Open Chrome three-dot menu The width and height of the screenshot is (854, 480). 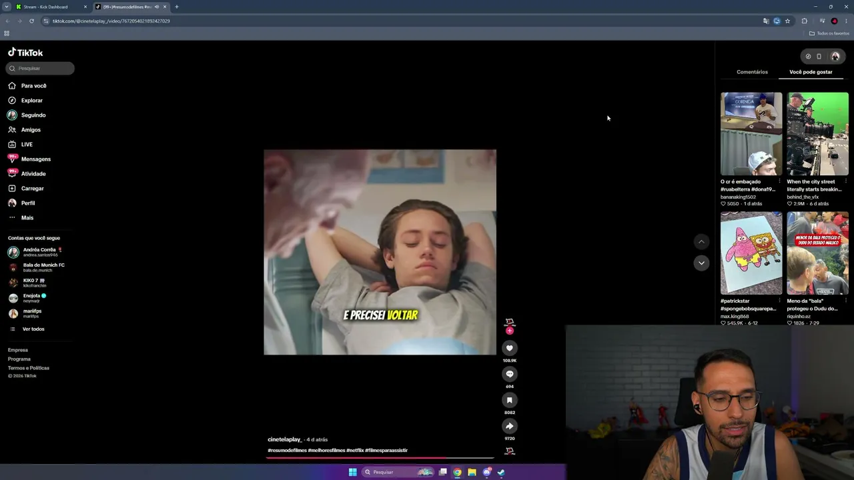coord(846,21)
